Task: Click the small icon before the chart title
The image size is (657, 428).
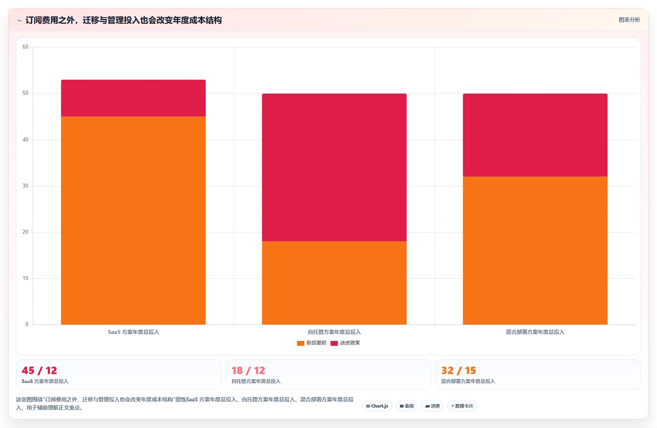Action: 19,20
